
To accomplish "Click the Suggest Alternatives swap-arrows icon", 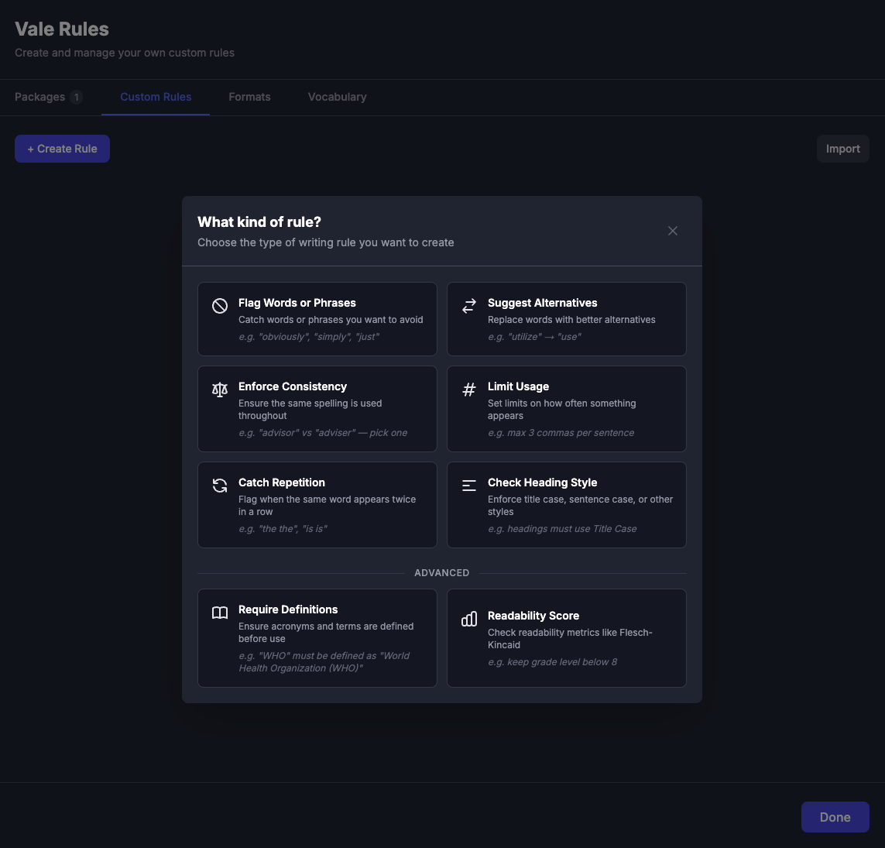I will tap(469, 306).
